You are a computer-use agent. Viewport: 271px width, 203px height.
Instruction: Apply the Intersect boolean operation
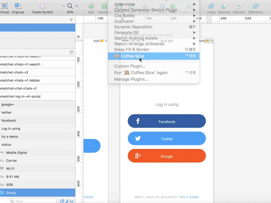239,6
